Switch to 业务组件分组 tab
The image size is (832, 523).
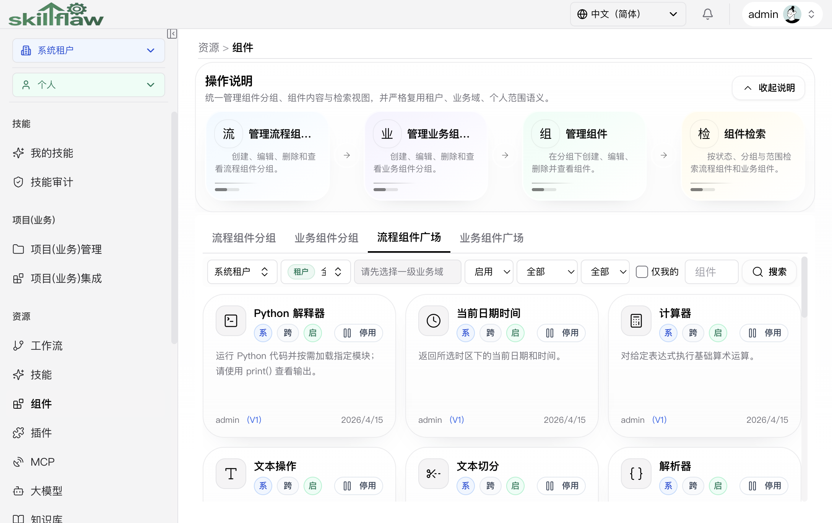pos(327,238)
